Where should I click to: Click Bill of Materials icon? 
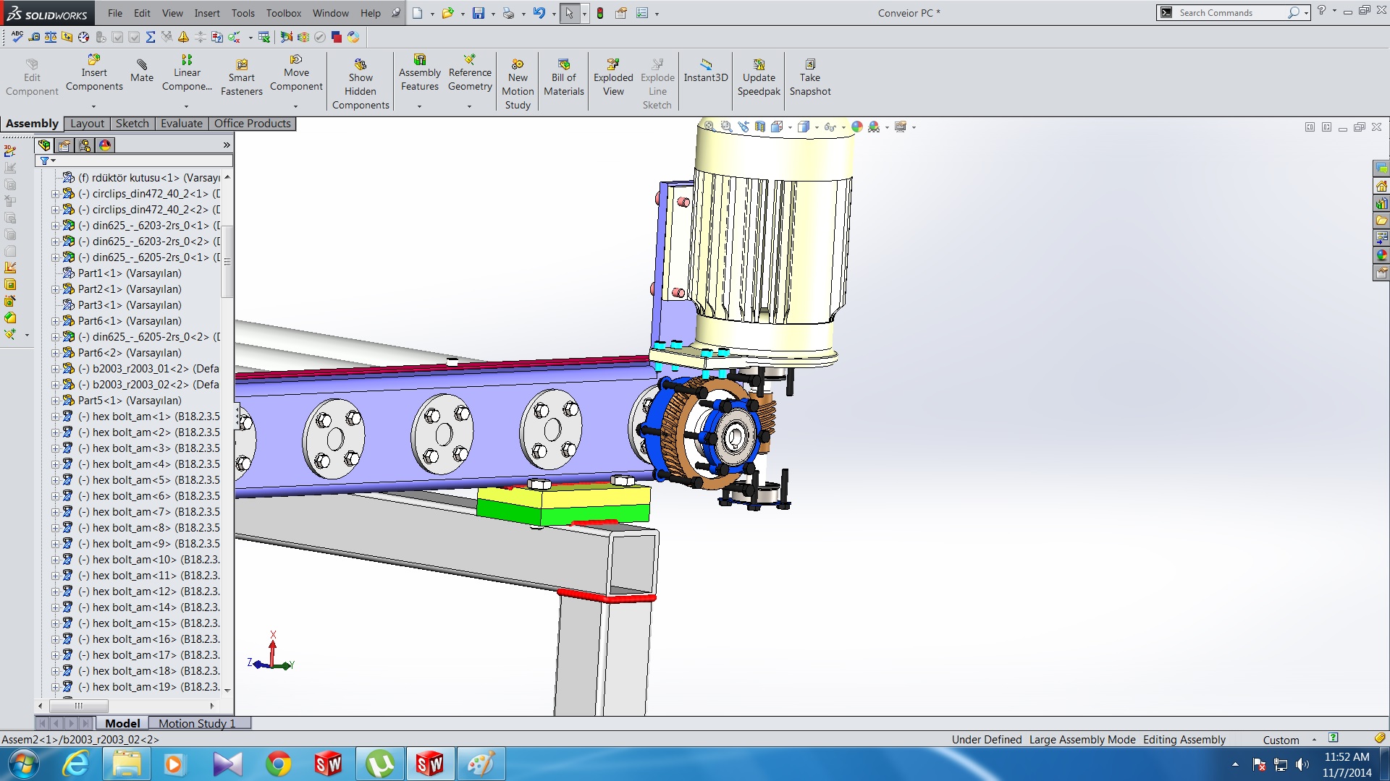pos(563,78)
